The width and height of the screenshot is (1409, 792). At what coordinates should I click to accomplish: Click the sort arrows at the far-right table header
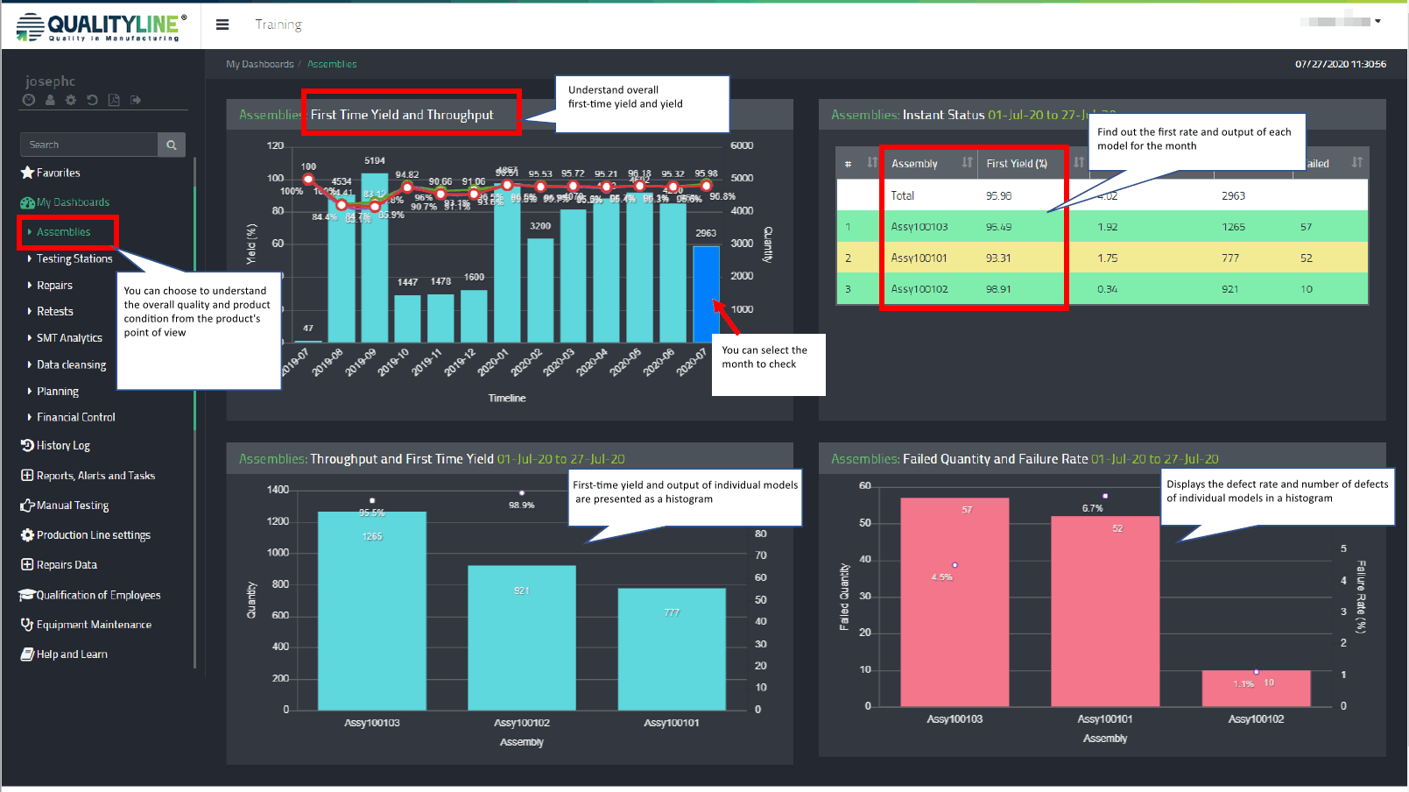click(x=1356, y=162)
